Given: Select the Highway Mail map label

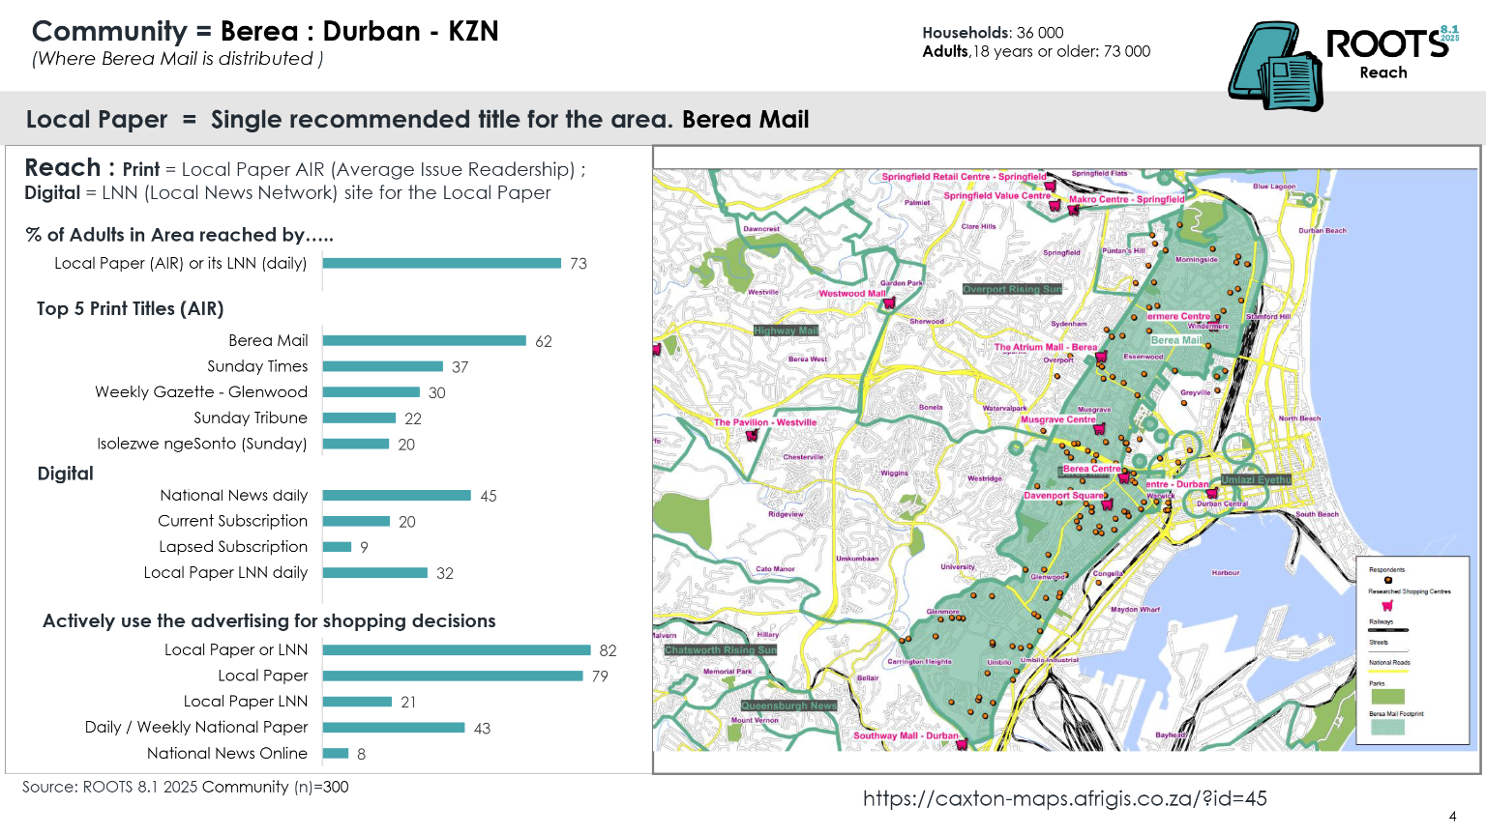Looking at the screenshot, I should [786, 331].
